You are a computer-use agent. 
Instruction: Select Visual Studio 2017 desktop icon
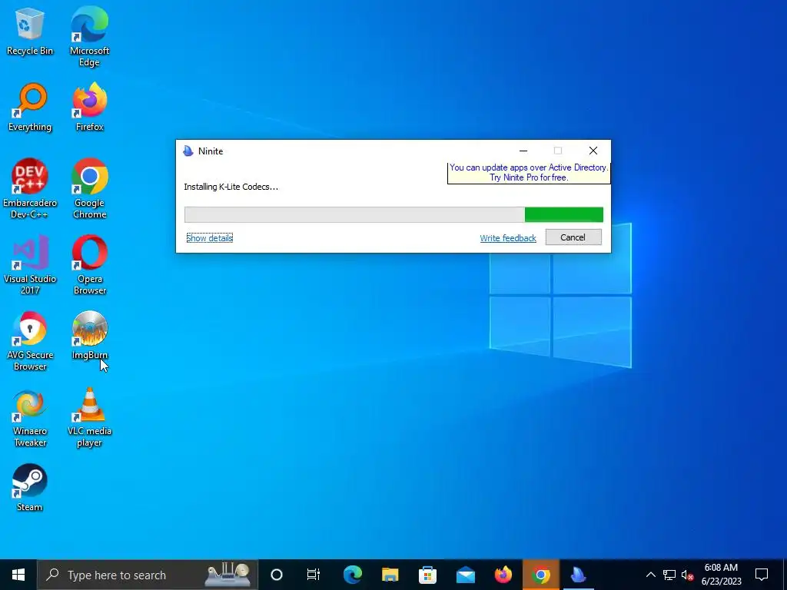coord(29,265)
